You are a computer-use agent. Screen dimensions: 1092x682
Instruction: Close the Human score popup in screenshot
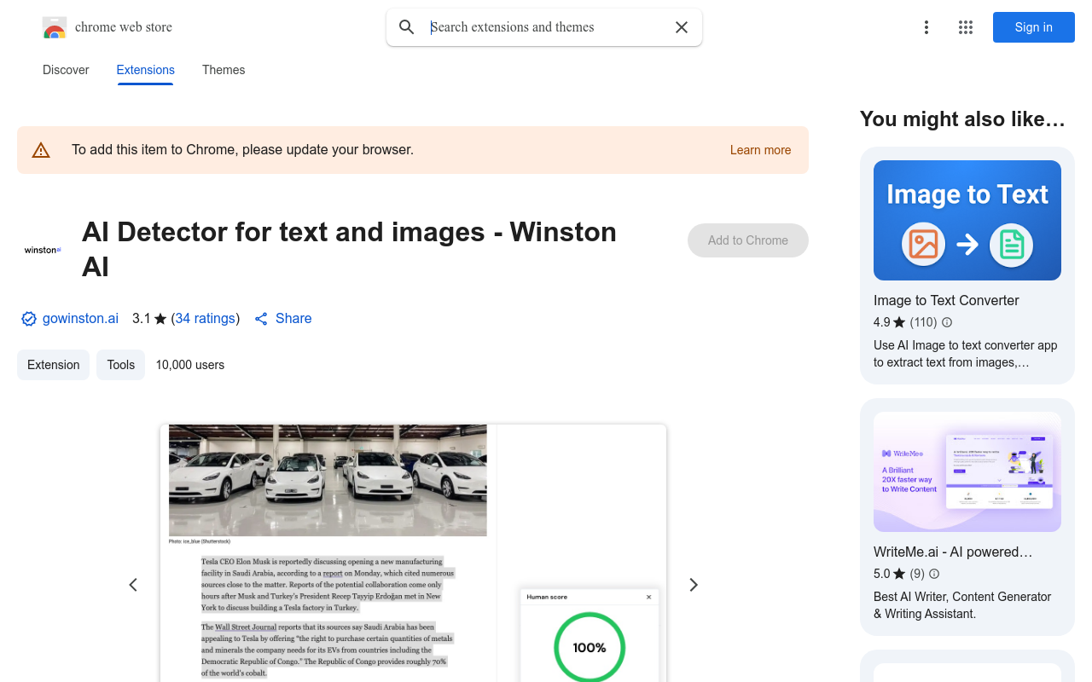tap(648, 597)
